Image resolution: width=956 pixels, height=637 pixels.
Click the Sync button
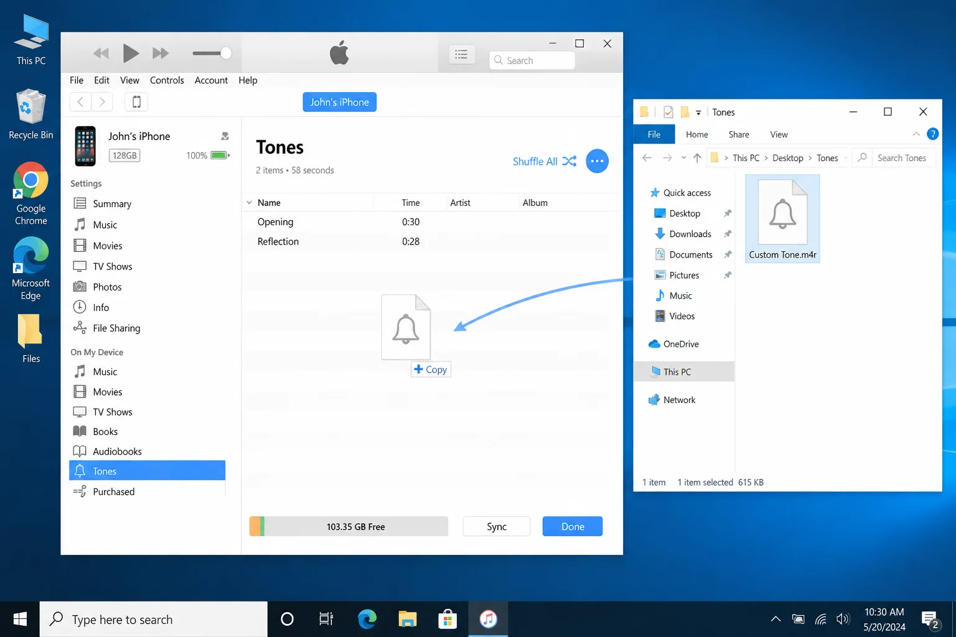tap(497, 526)
